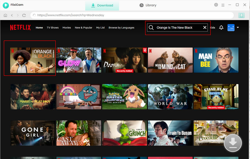
Task: Open the Kids link
Action: click(x=213, y=27)
